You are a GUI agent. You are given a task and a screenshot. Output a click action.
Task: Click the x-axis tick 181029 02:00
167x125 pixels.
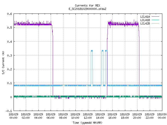coord(26,116)
